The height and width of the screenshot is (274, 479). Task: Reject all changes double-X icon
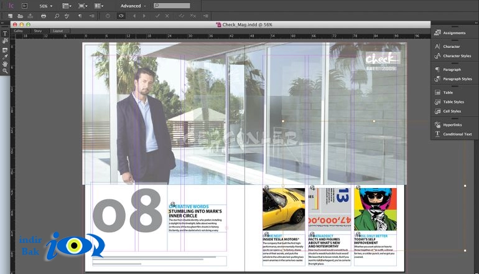[193, 16]
